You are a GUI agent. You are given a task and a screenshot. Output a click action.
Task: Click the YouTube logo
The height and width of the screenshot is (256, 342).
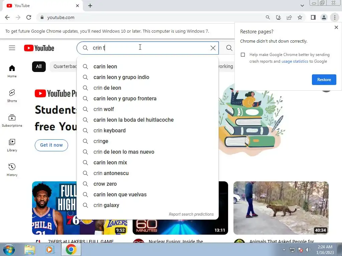[39, 48]
